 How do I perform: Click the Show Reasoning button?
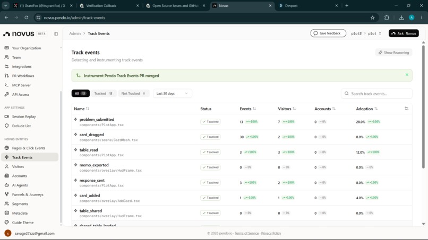[393, 52]
